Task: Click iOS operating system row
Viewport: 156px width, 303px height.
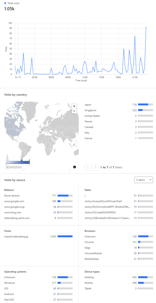Action: pyautogui.click(x=38, y=288)
